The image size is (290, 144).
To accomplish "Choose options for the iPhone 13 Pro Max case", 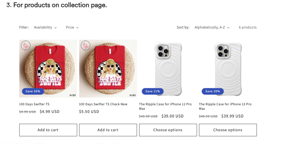I will (228, 130).
